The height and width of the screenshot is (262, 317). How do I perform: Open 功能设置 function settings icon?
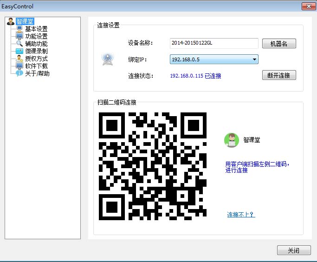(19, 36)
